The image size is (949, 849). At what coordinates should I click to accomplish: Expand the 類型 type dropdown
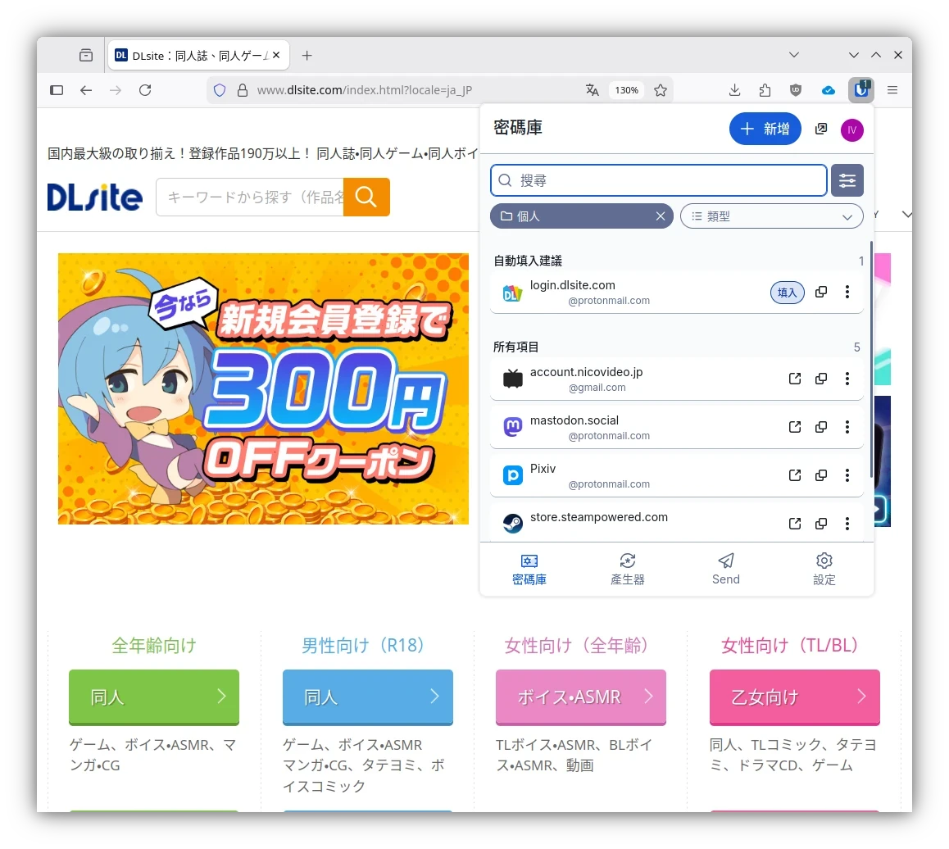771,216
